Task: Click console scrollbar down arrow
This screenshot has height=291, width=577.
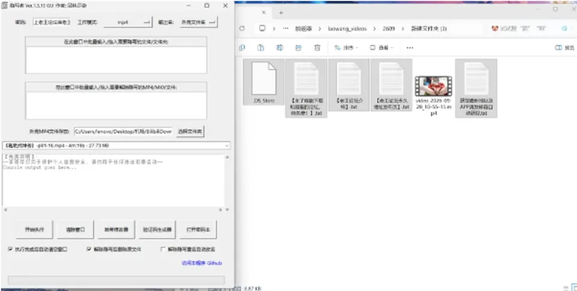Action: click(x=227, y=210)
